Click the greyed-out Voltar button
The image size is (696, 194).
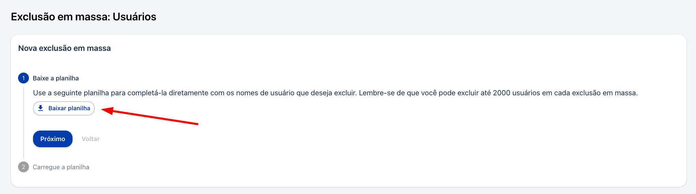[91, 139]
